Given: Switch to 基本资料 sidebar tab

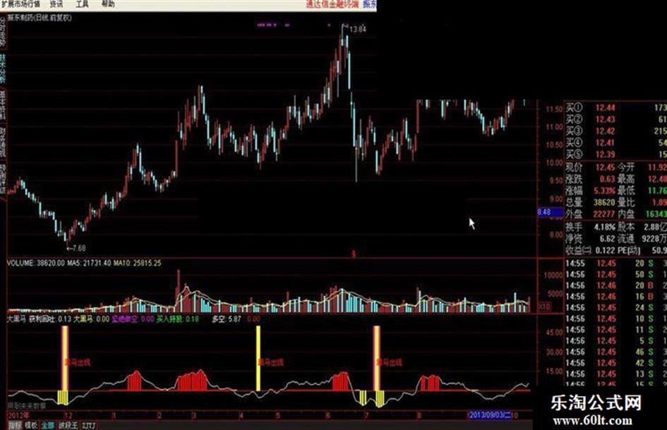Looking at the screenshot, I should pyautogui.click(x=3, y=105).
